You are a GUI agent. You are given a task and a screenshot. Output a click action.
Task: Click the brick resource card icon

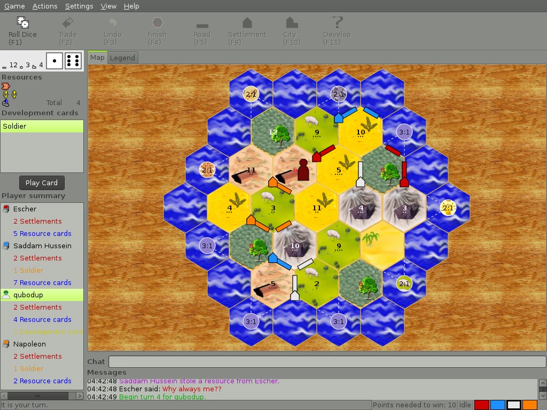point(5,86)
